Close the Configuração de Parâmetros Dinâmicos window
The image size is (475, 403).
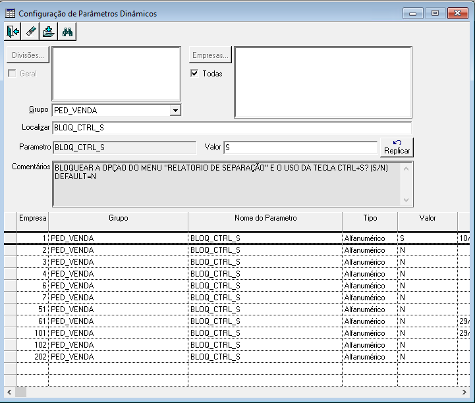[x=457, y=13]
